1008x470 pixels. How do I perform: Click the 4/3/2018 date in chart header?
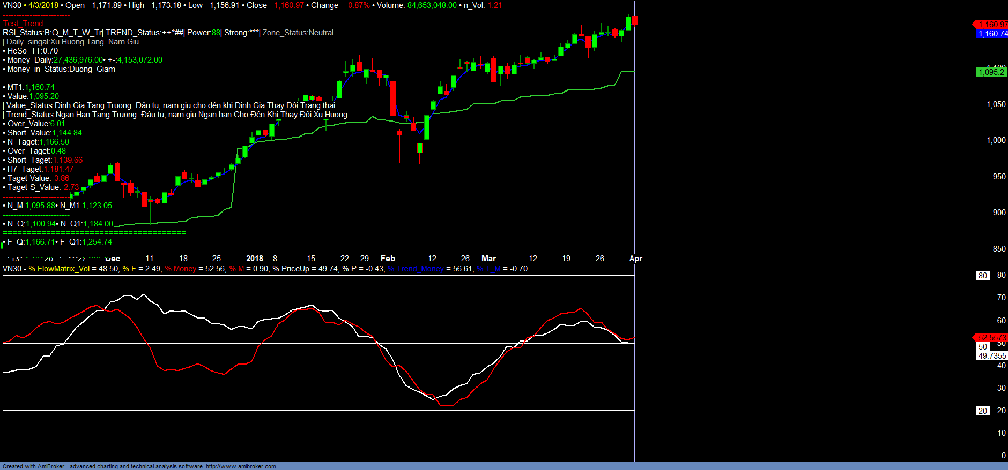click(x=43, y=5)
